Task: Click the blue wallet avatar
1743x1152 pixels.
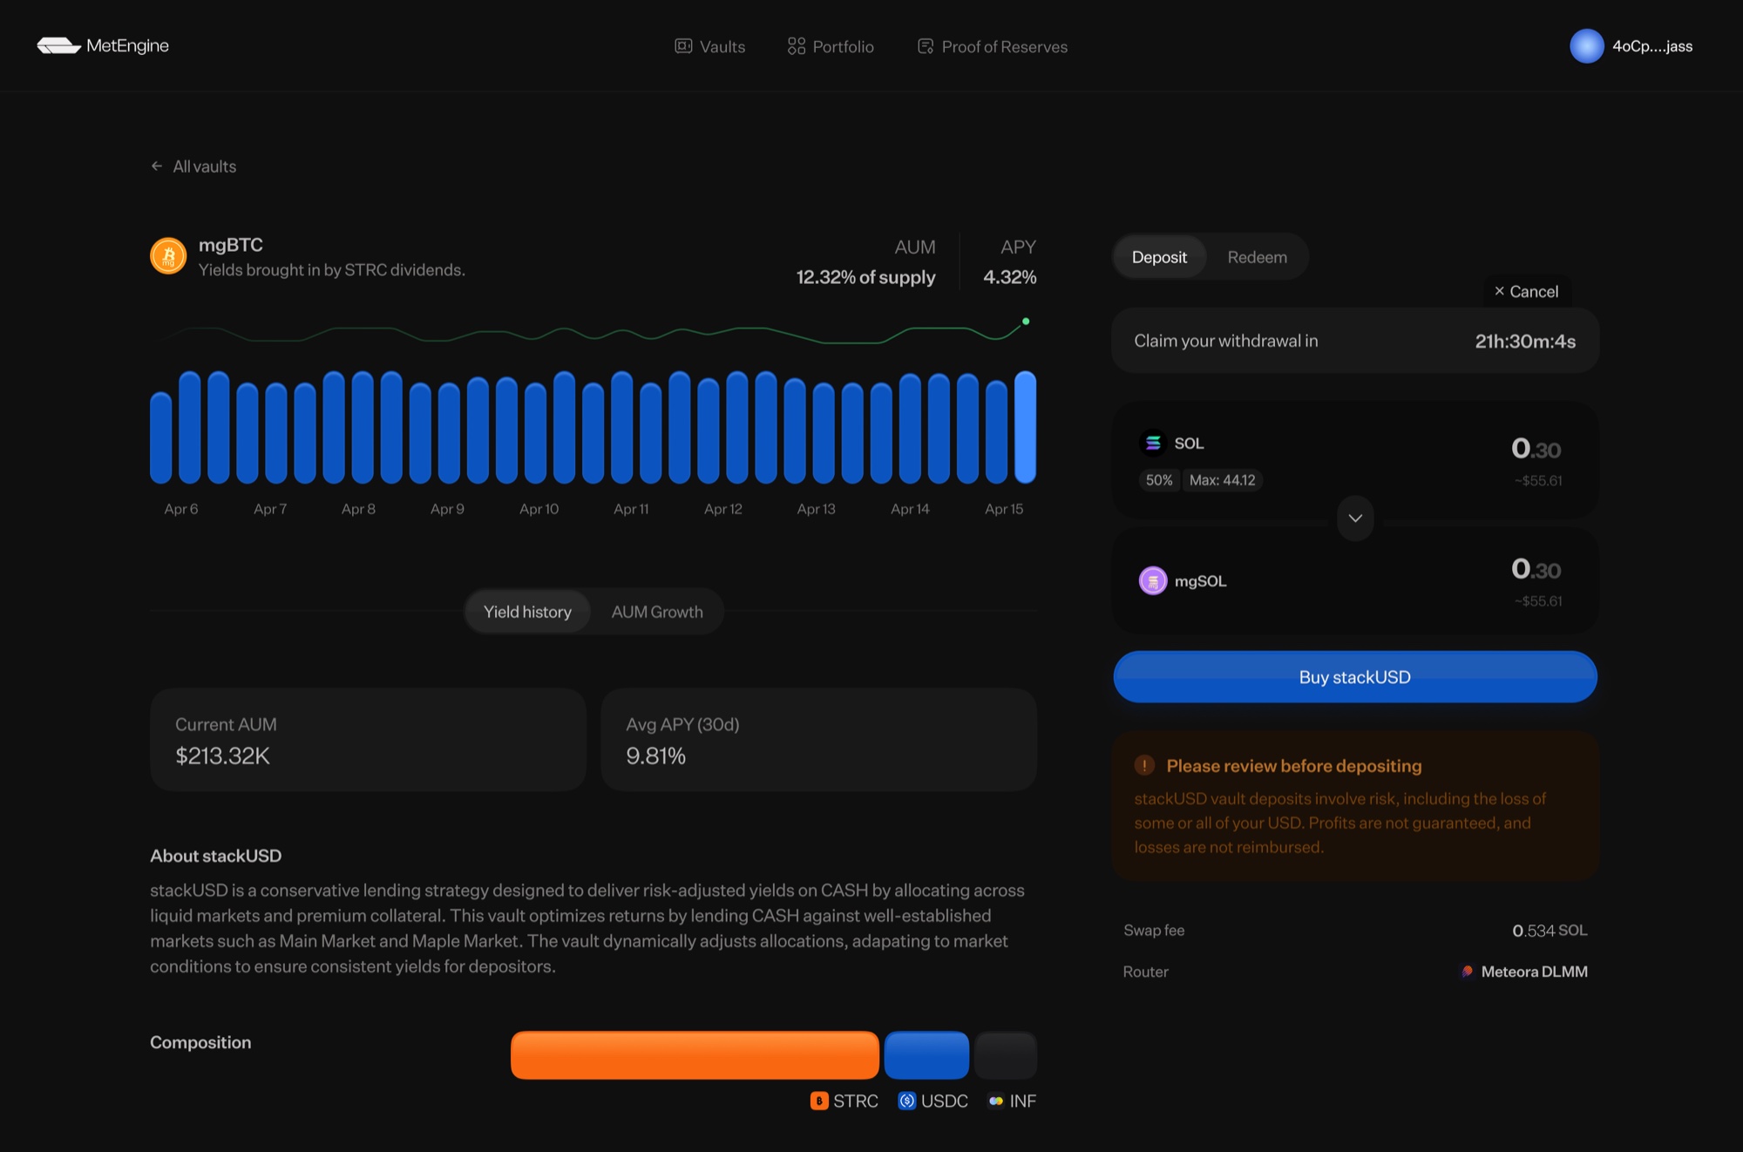Action: pyautogui.click(x=1587, y=46)
